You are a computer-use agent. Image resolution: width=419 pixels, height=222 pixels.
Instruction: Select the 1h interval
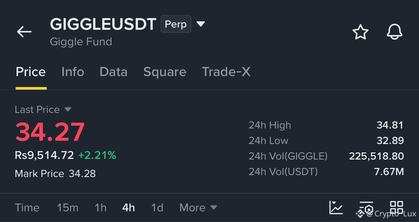pos(101,207)
